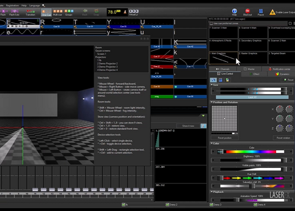Click the Virtual LJ icon

click(133, 11)
